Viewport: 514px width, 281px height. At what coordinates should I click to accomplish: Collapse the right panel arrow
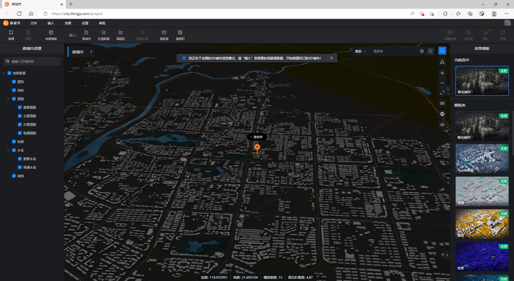447,255
